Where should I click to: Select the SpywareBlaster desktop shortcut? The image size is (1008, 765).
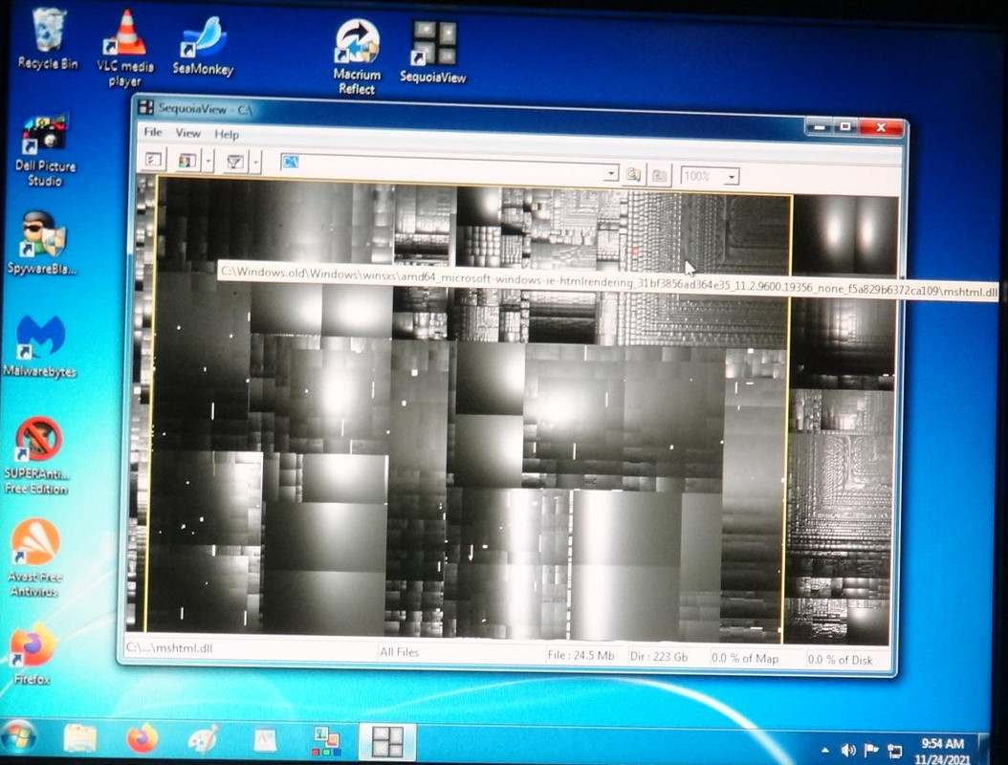pos(41,243)
